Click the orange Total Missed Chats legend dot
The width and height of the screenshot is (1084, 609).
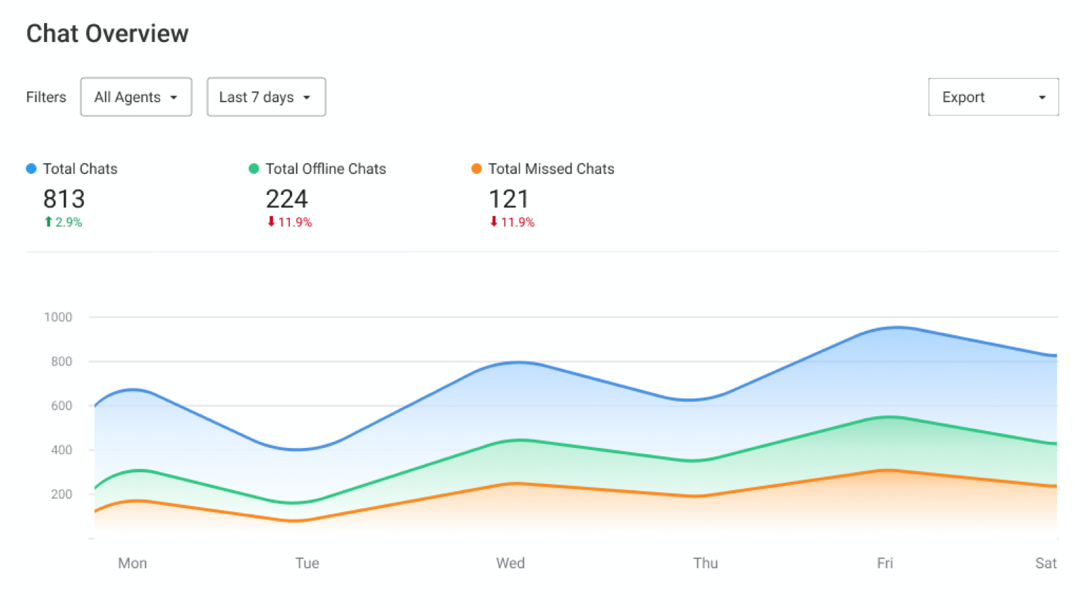click(477, 168)
